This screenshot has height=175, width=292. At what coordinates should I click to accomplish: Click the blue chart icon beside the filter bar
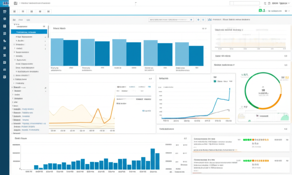pyautogui.click(x=210, y=20)
